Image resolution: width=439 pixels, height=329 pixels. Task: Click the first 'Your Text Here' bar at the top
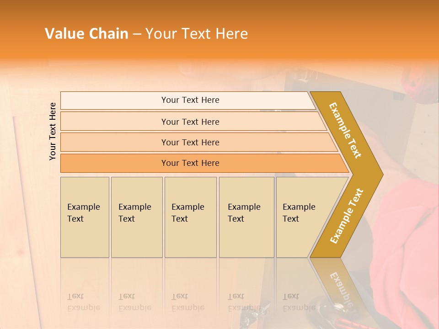[x=188, y=101]
